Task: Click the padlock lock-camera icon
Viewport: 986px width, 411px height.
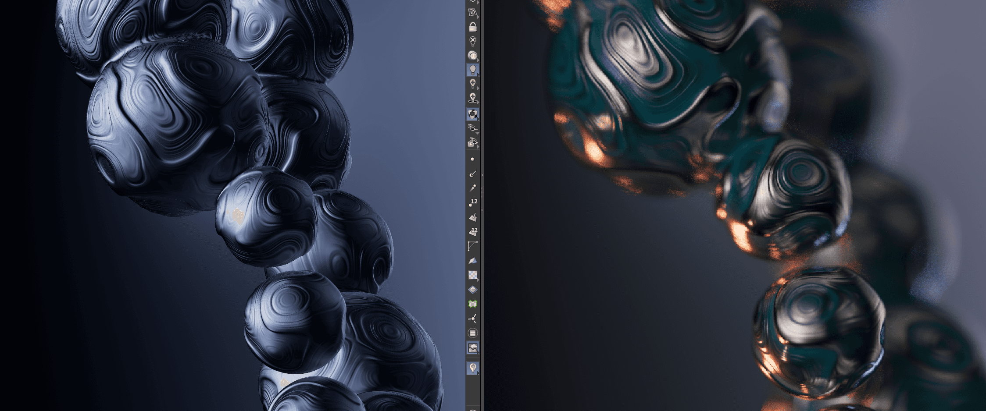Action: [472, 27]
